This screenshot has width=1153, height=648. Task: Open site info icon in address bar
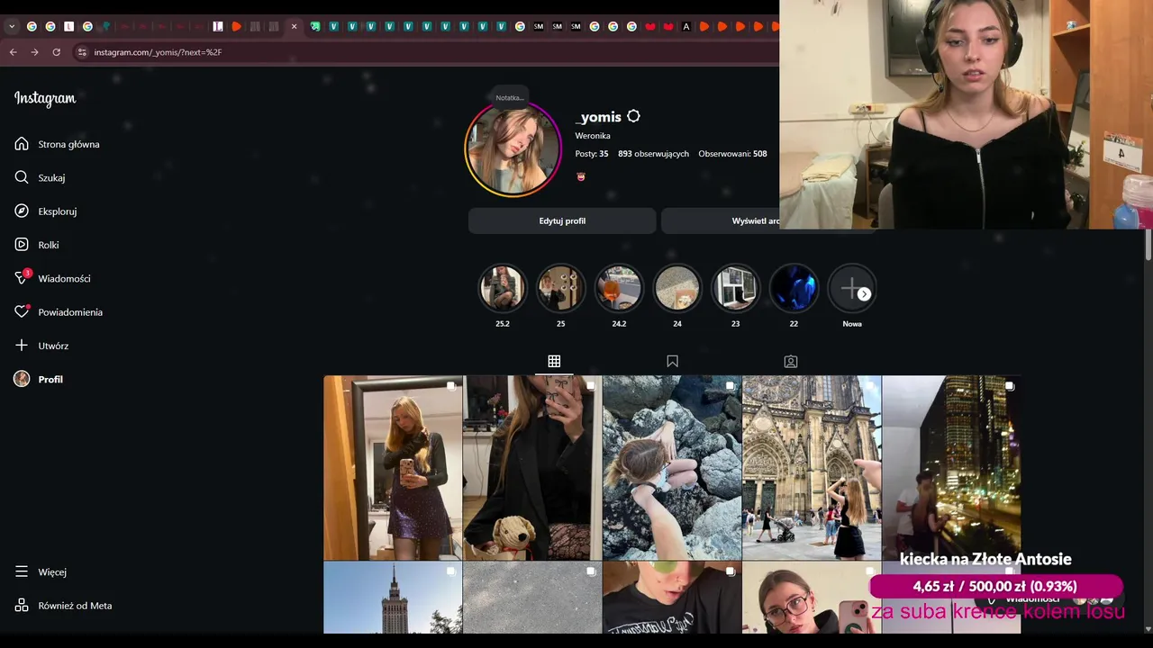point(82,52)
